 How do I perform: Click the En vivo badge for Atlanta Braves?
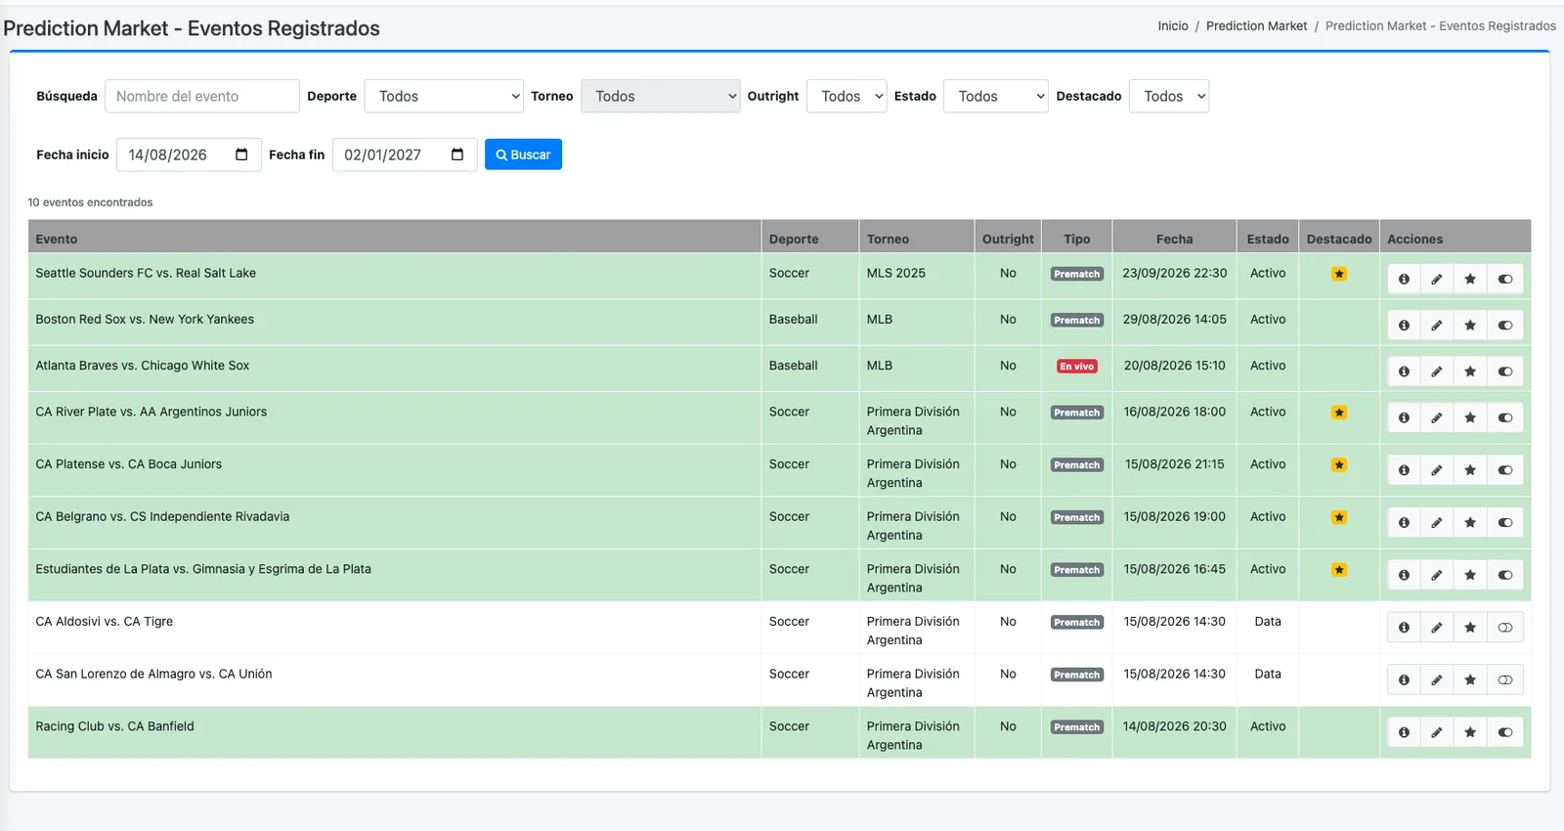click(1077, 367)
